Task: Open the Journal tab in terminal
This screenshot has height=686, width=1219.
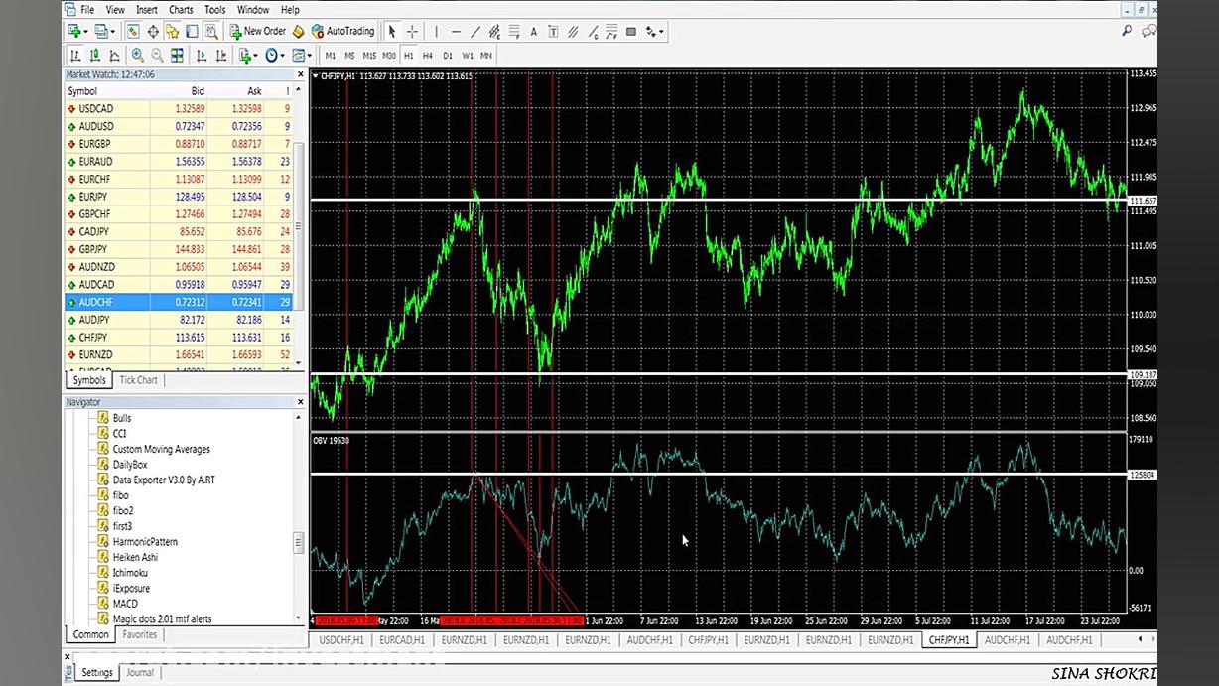Action: [x=140, y=673]
